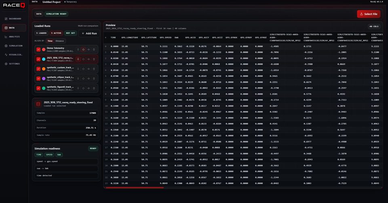Pin the synthetic_figure8_track run
Screen dimensions: 388x203
click(78, 88)
